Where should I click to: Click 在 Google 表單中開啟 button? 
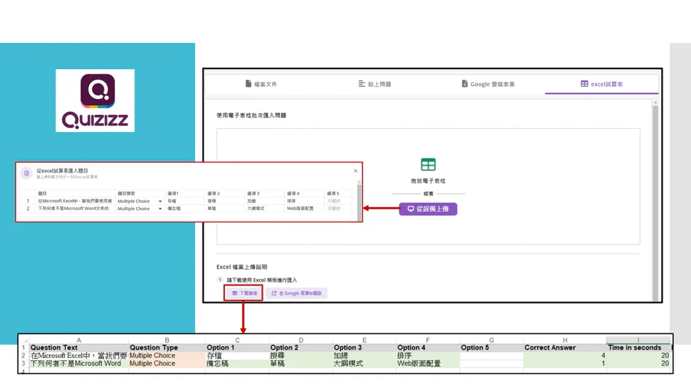coord(296,293)
